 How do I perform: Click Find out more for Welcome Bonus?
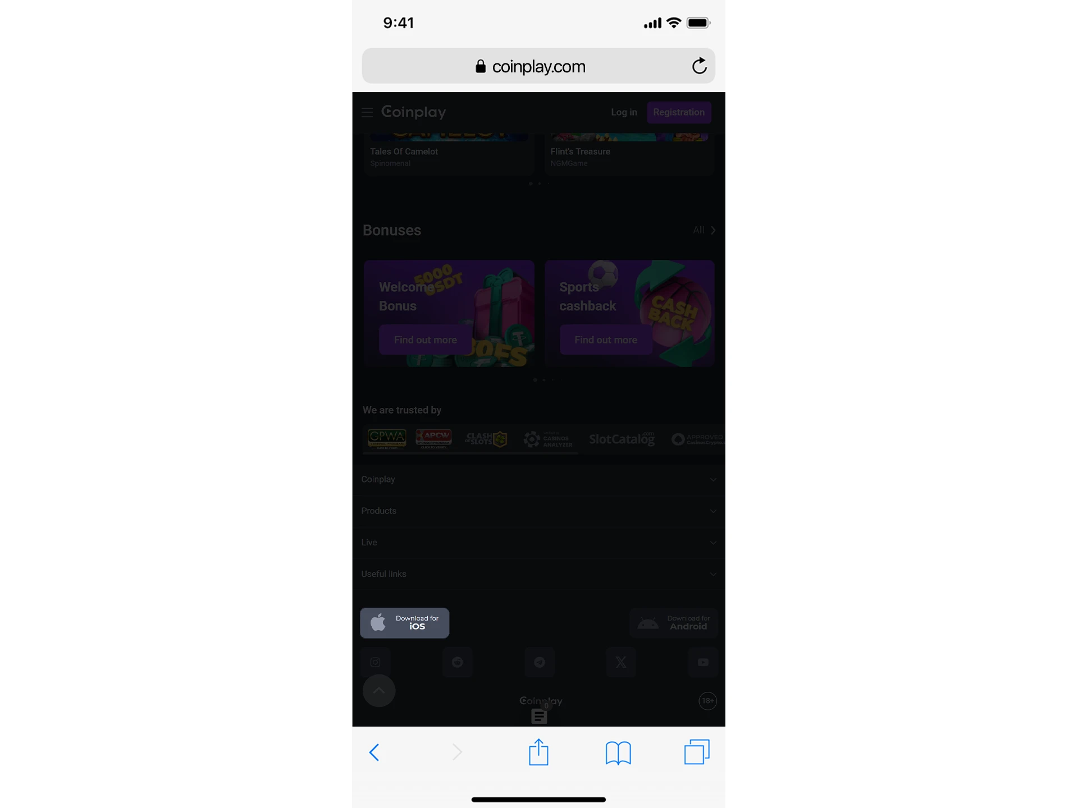[x=424, y=339]
